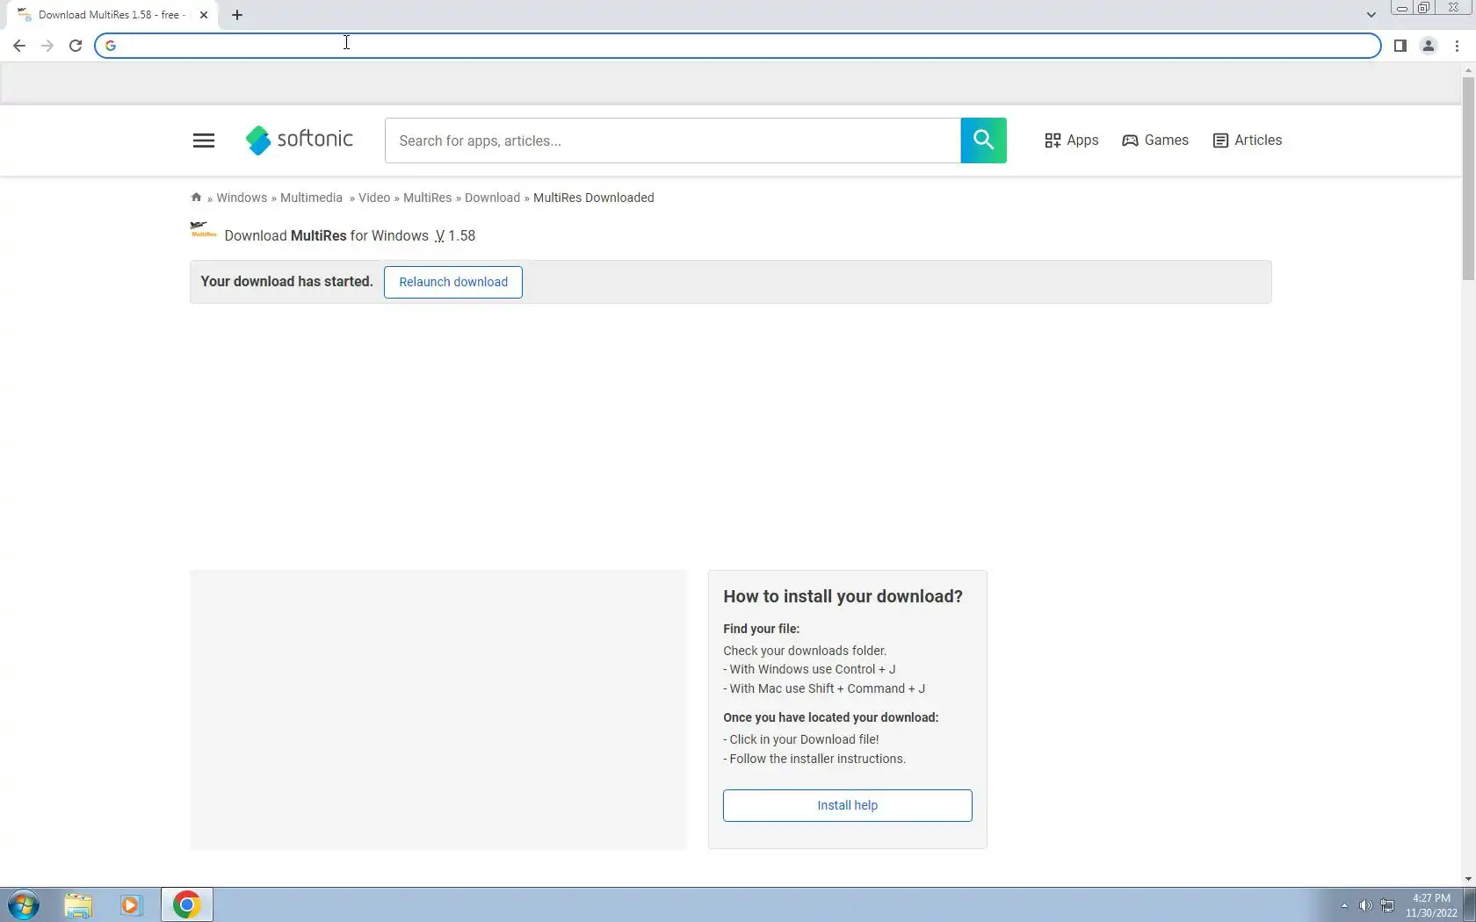Click the scrollbar down arrow
This screenshot has height=922, width=1476.
pyautogui.click(x=1468, y=879)
